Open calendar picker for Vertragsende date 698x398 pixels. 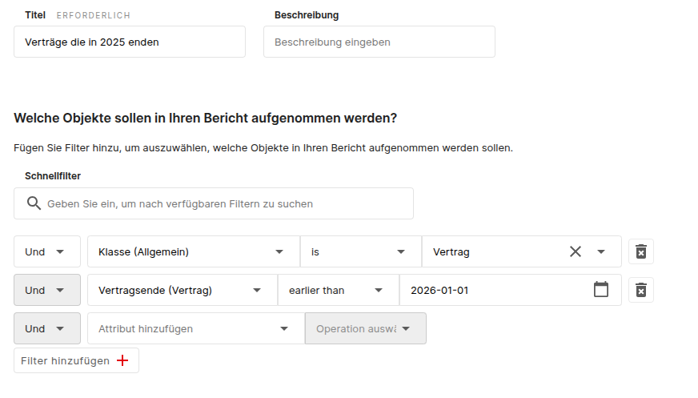click(601, 290)
